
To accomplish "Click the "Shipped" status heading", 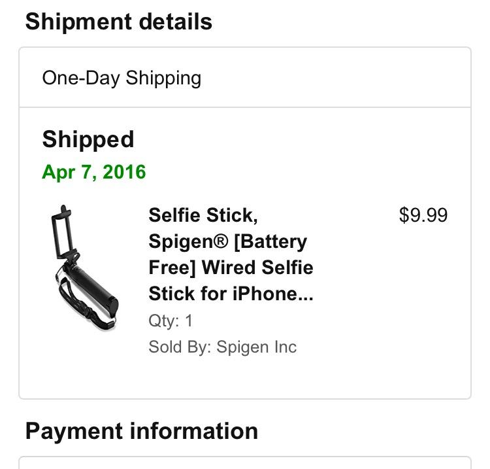I will (x=88, y=139).
